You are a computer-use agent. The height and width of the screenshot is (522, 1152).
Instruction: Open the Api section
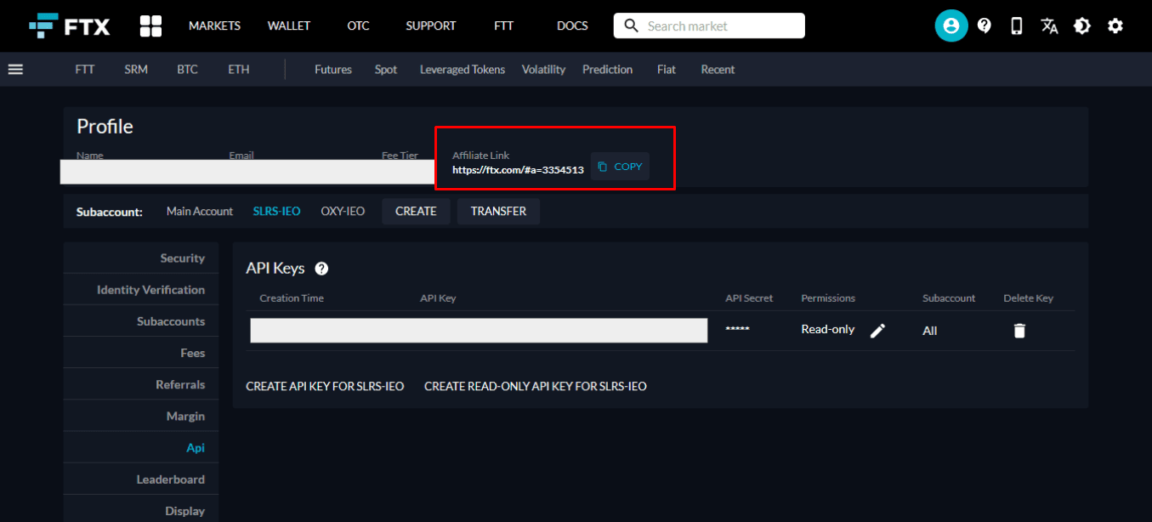point(141,447)
